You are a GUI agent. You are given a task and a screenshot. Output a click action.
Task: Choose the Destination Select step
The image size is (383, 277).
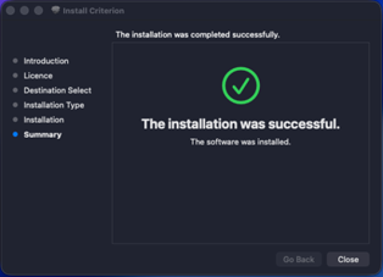click(x=57, y=91)
